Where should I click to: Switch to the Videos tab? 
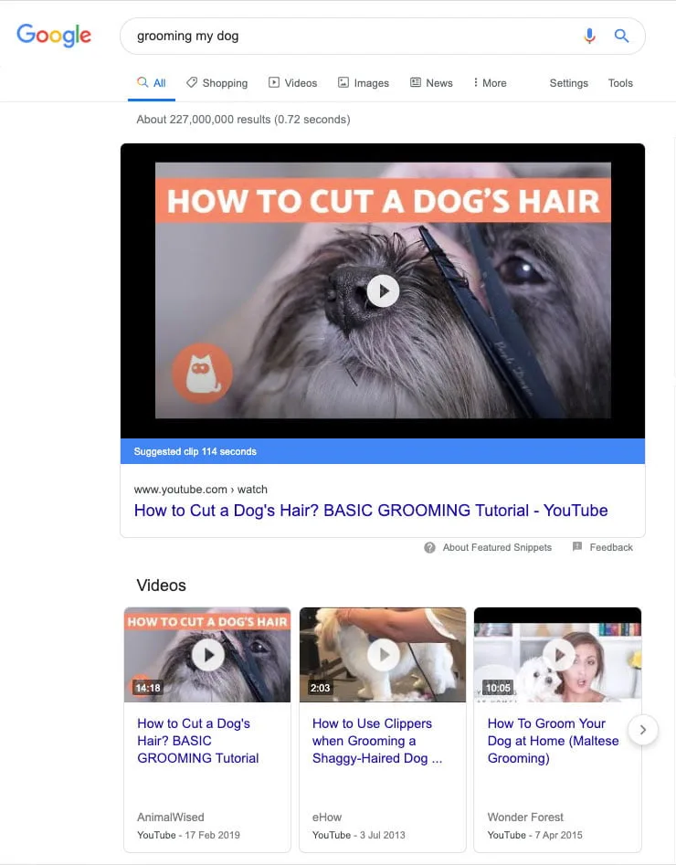[x=292, y=83]
